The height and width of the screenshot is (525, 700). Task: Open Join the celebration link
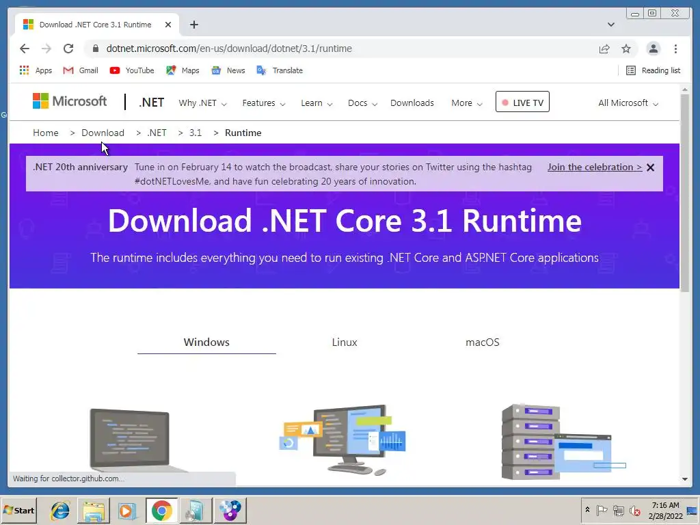pyautogui.click(x=595, y=167)
